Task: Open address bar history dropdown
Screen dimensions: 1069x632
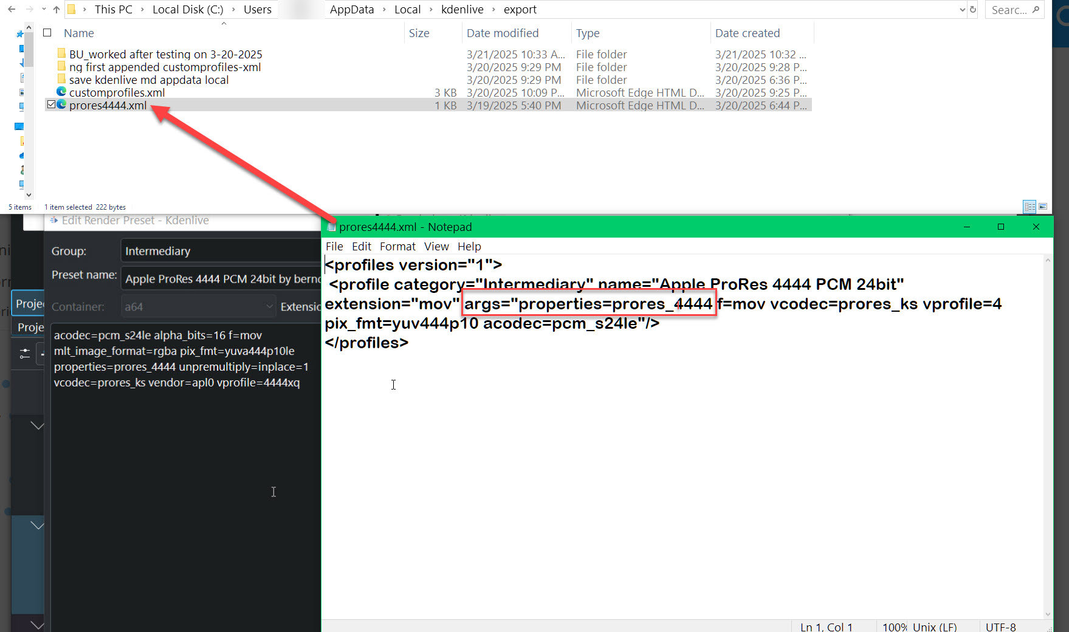Action: [x=962, y=9]
